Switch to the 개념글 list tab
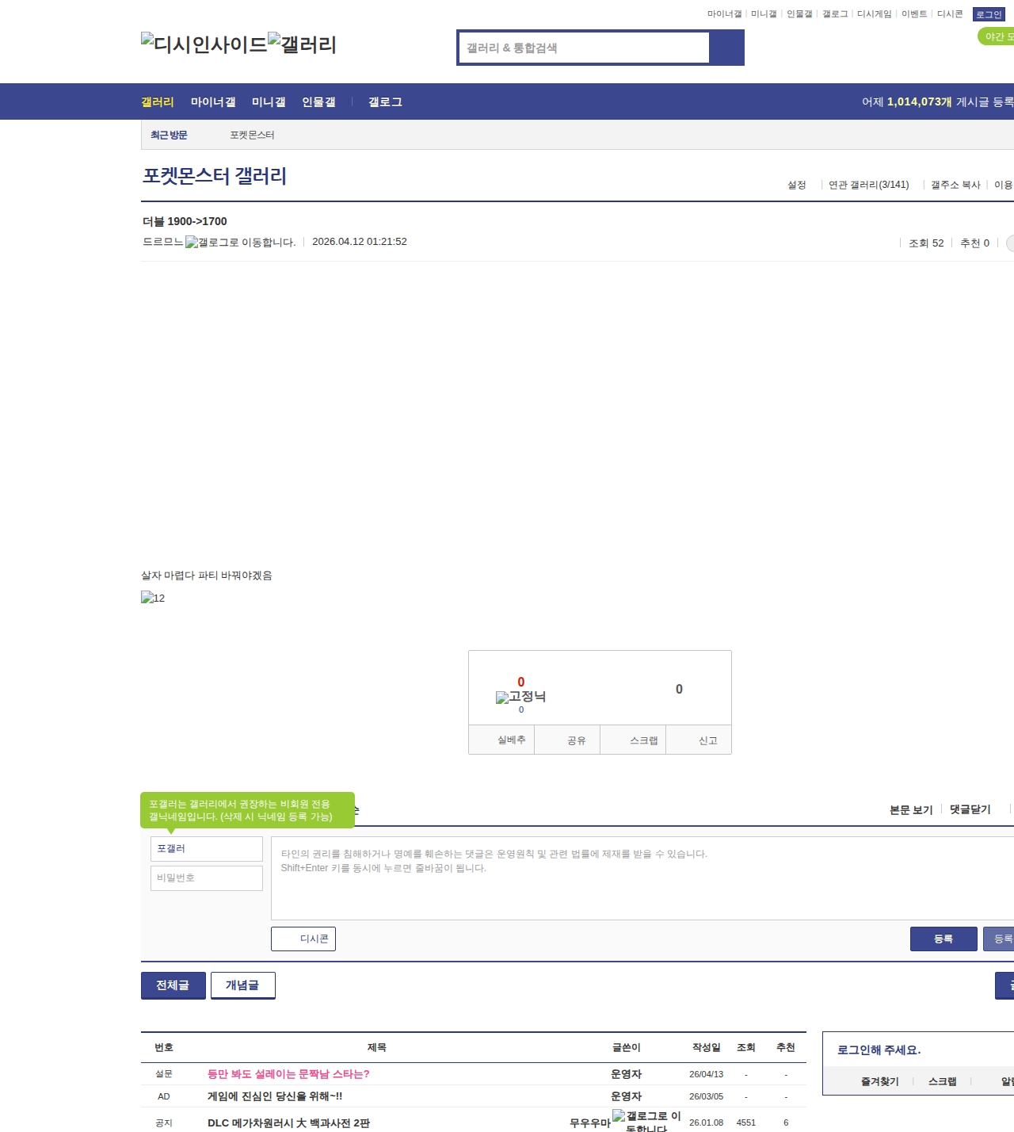1014x1132 pixels. [243, 985]
